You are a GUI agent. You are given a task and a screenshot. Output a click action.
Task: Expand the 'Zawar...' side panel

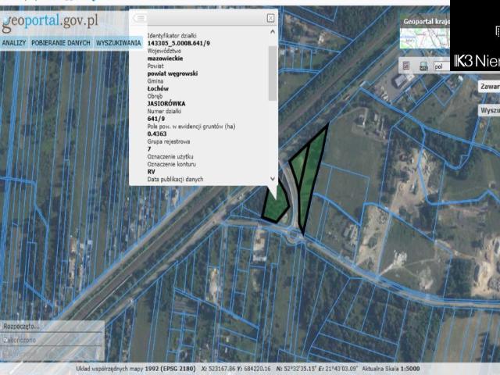489,87
